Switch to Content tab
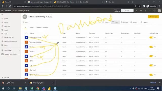 (x=31, y=28)
